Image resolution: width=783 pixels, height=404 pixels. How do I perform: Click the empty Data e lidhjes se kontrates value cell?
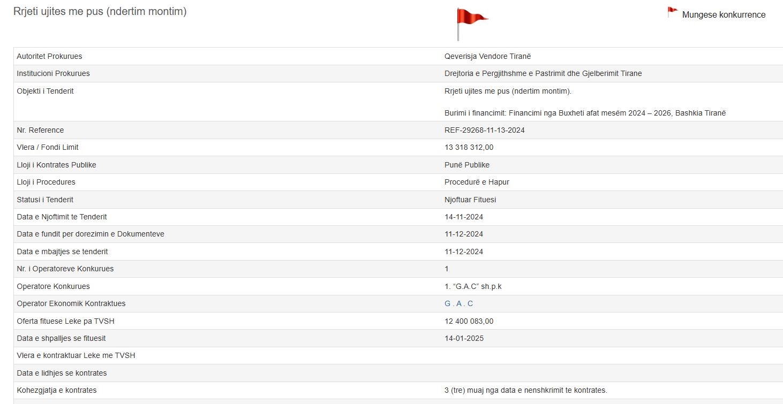coord(589,373)
